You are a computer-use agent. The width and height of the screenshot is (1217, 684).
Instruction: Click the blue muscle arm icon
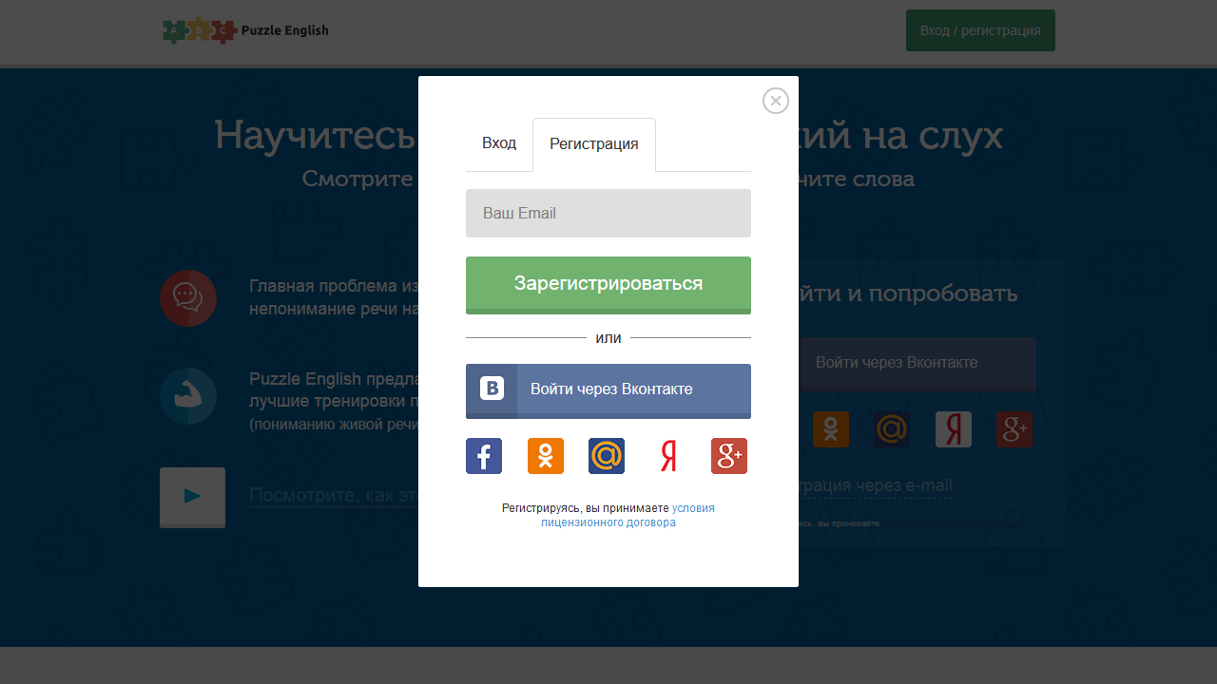[188, 395]
